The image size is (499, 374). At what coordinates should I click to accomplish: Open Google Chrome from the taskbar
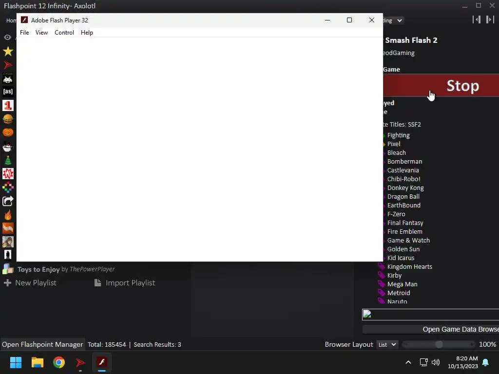59,362
